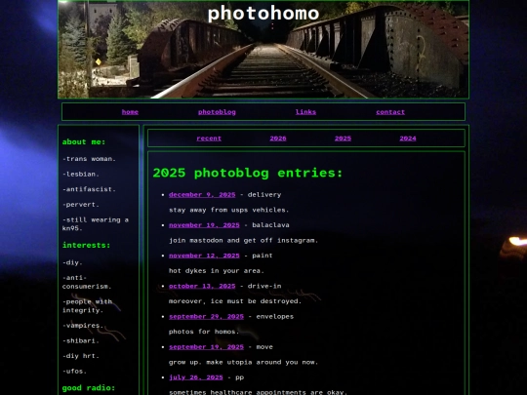Click the '-trans woman.' sidebar line
The width and height of the screenshot is (527, 395).
[89, 159]
